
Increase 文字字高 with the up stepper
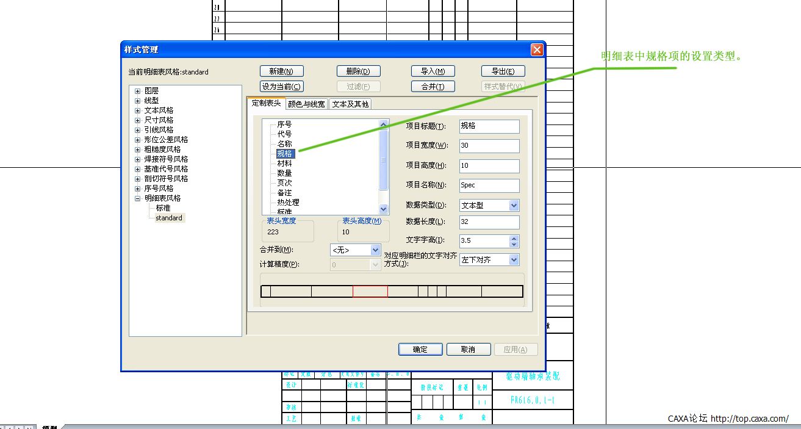(514, 238)
